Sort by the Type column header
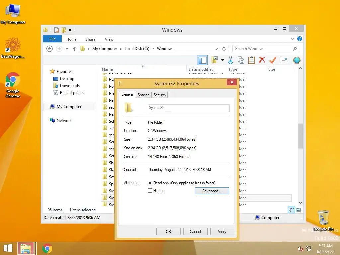The image size is (340, 255). pyautogui.click(x=246, y=69)
